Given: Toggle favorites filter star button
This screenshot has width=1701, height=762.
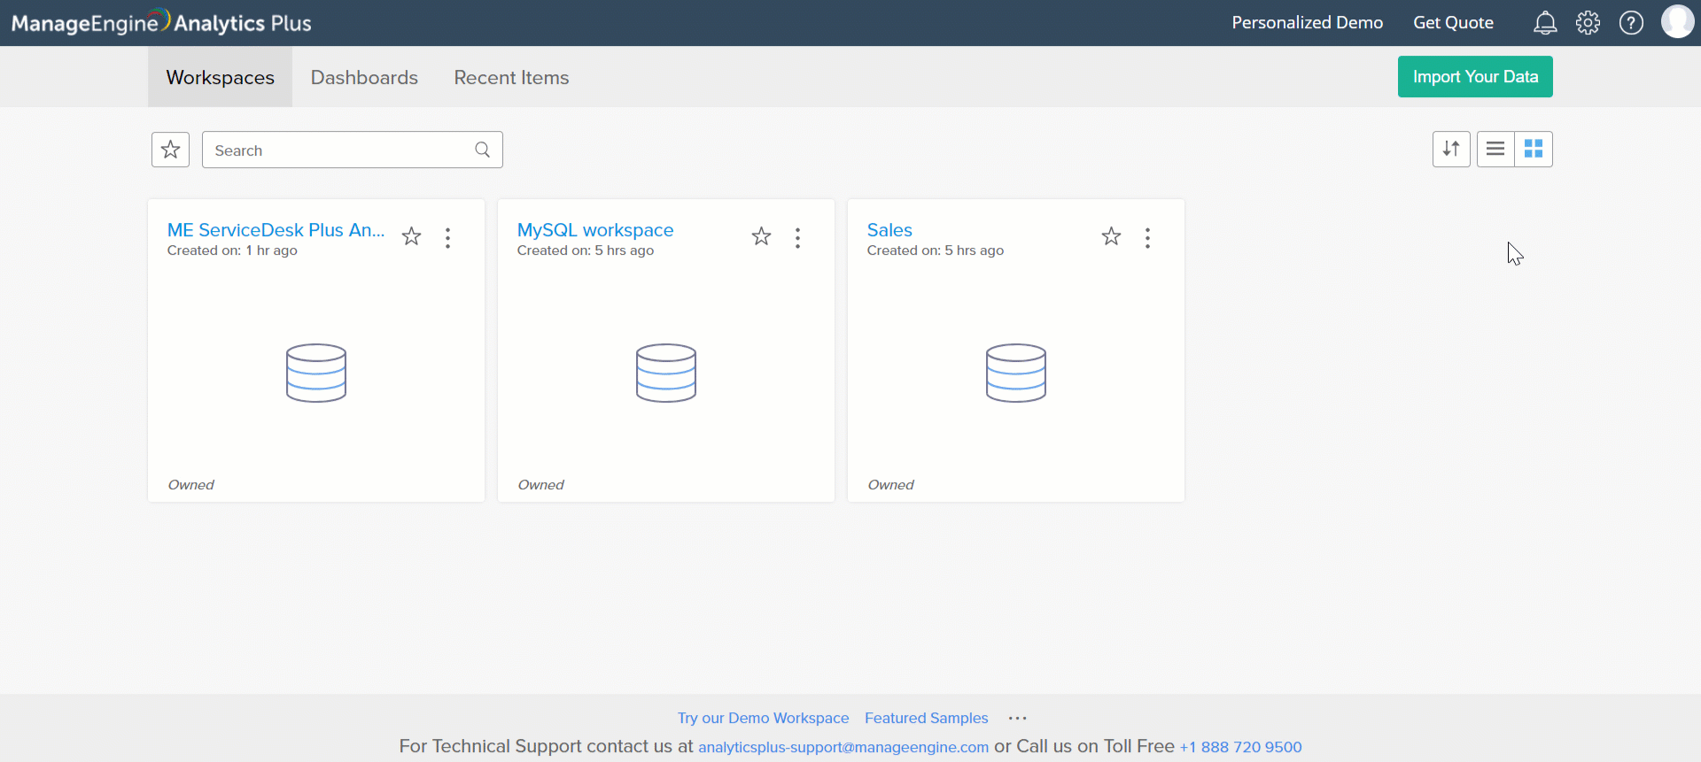Looking at the screenshot, I should [x=171, y=150].
